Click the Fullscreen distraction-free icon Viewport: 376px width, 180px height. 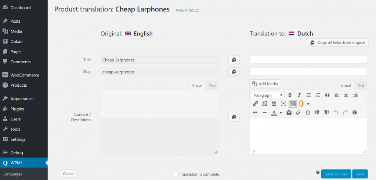pos(283,104)
